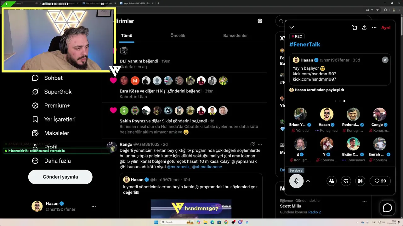Image resolution: width=403 pixels, height=226 pixels.
Task: Open space participants people icon
Action: (x=332, y=181)
